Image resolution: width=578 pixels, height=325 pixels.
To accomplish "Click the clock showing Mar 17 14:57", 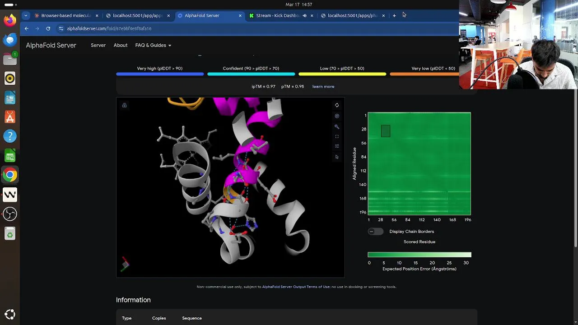I will pyautogui.click(x=299, y=5).
